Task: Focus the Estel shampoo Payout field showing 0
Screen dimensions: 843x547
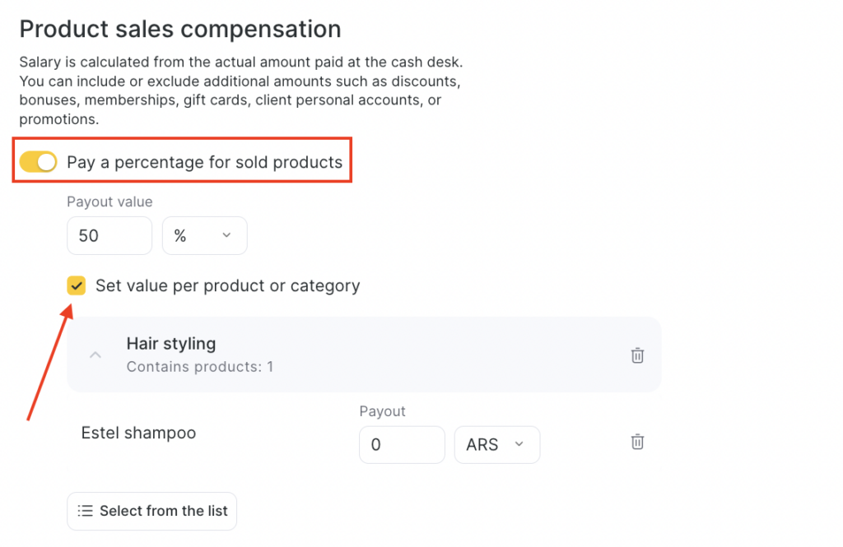Action: 401,444
